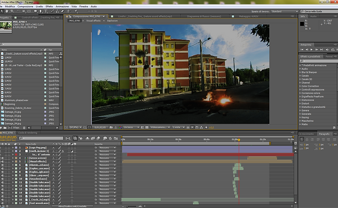Screen dimensions: 338x208
Task: Click the Brainstorm icon in timeline
Action: (105, 138)
